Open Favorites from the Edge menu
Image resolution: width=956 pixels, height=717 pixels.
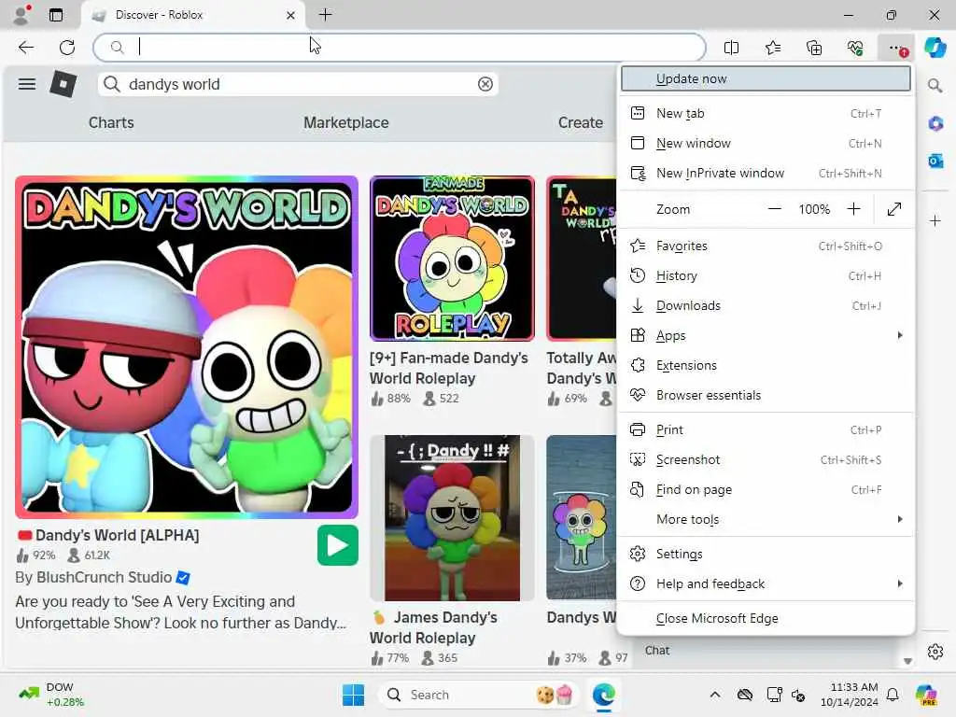pos(766,246)
